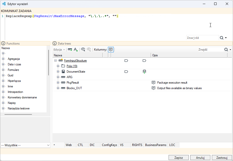Click the Opis column header
The height and width of the screenshot is (161, 233).
click(189, 55)
